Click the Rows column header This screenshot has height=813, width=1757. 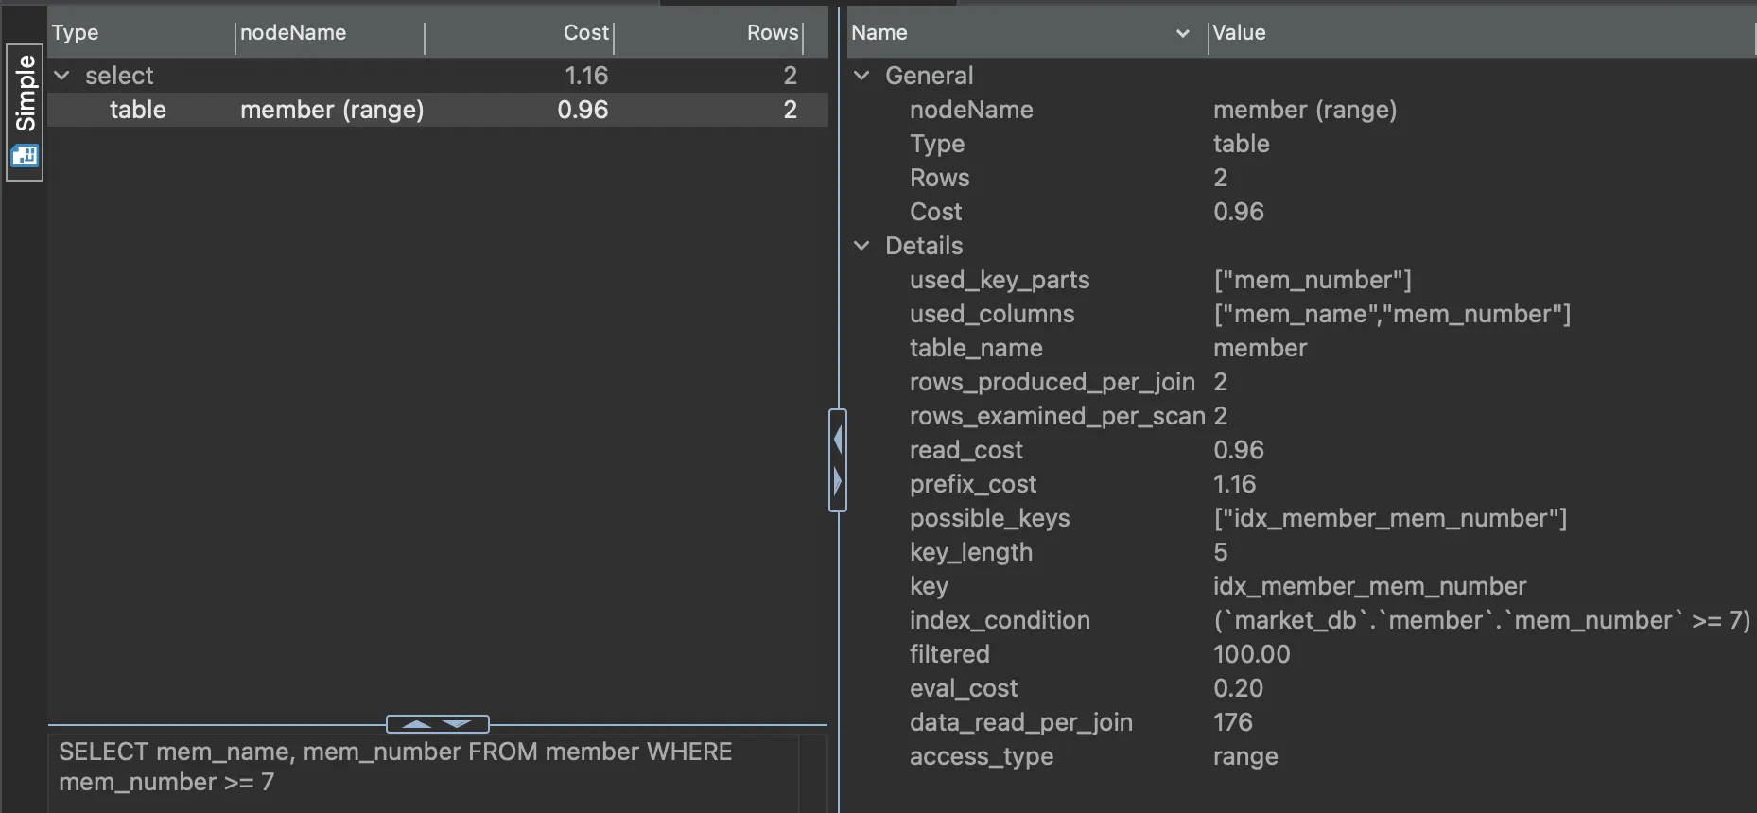pyautogui.click(x=772, y=33)
